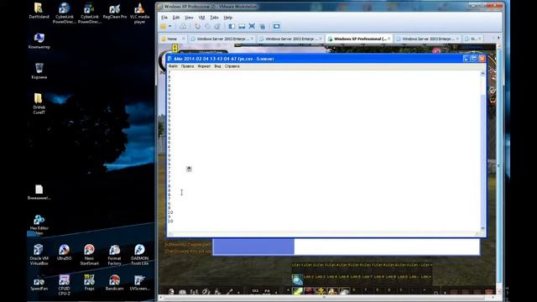The width and height of the screenshot is (537, 302).
Task: Click the green skill icon in game hotbar
Action: click(x=297, y=292)
